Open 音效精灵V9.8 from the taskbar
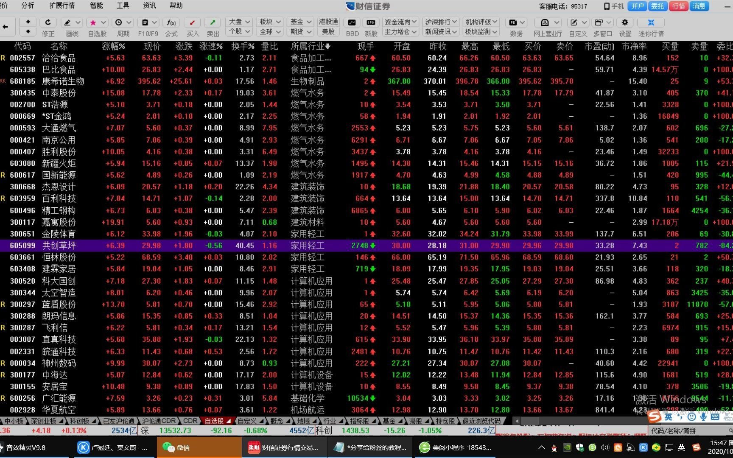Screen dimensions: 733x458 (34, 447)
